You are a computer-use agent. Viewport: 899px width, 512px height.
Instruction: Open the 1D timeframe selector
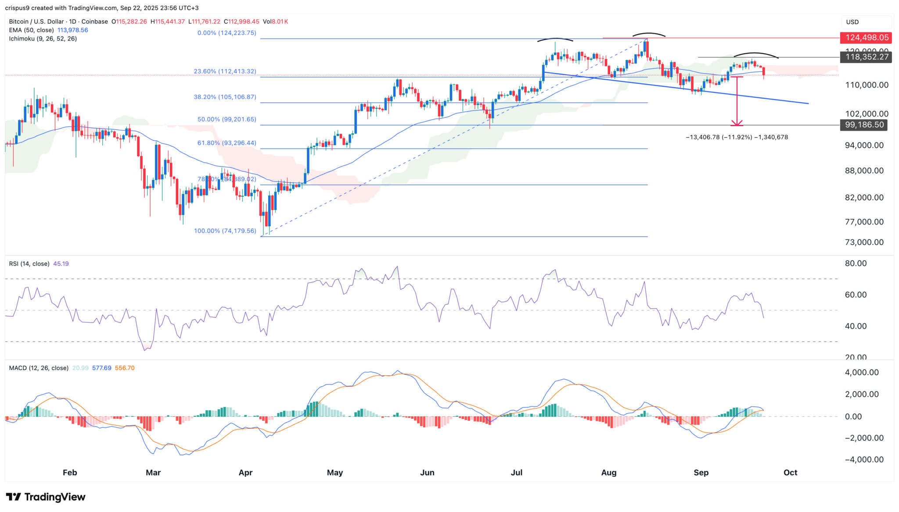click(73, 21)
